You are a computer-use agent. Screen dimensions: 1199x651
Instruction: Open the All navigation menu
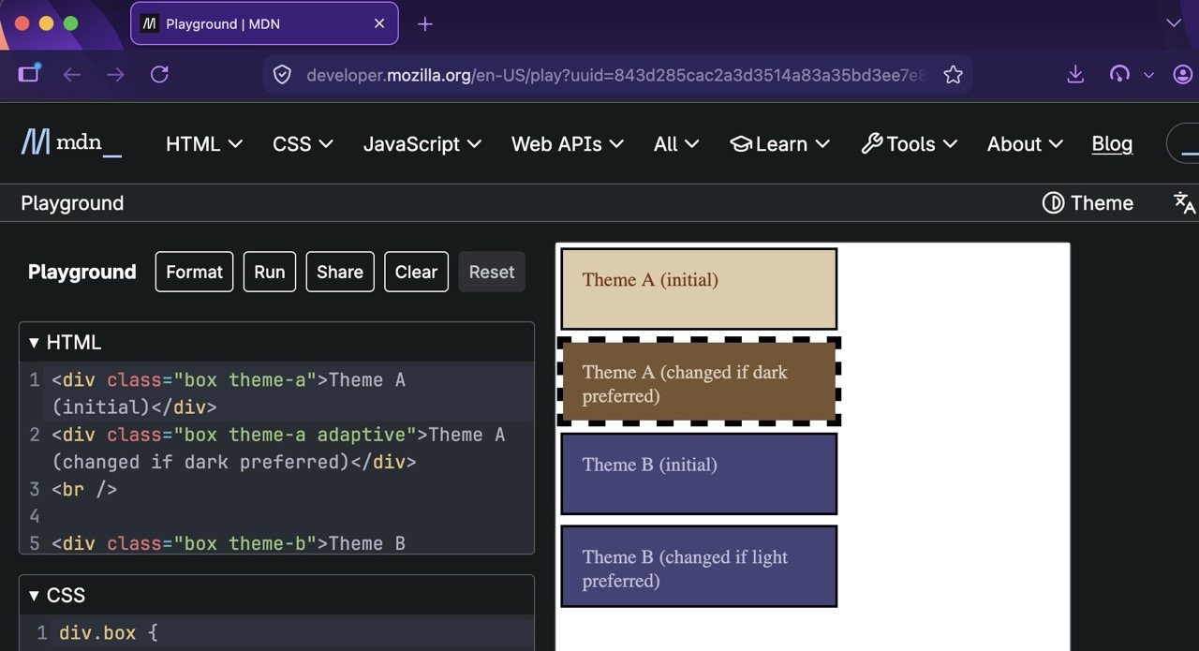[x=676, y=143]
